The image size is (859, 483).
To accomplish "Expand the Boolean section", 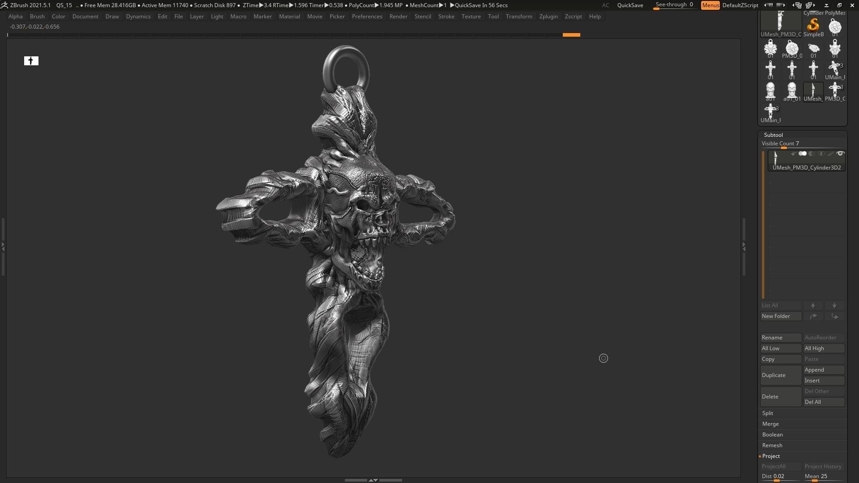I will point(772,435).
